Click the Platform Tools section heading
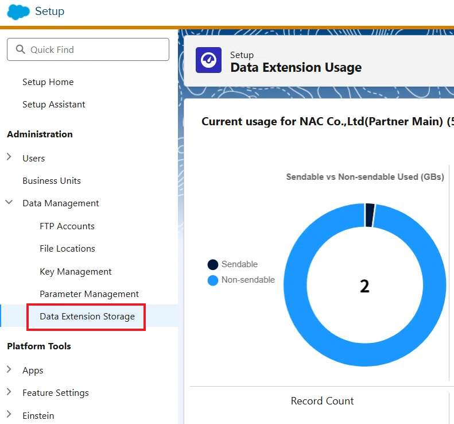Screen dimensions: 454x424 click(39, 346)
